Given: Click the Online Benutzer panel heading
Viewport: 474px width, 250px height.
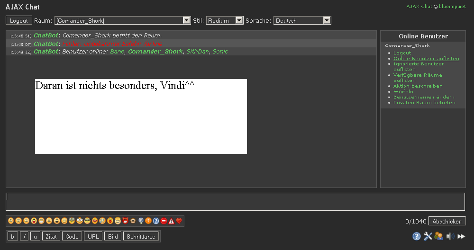Looking at the screenshot, I should [x=423, y=36].
